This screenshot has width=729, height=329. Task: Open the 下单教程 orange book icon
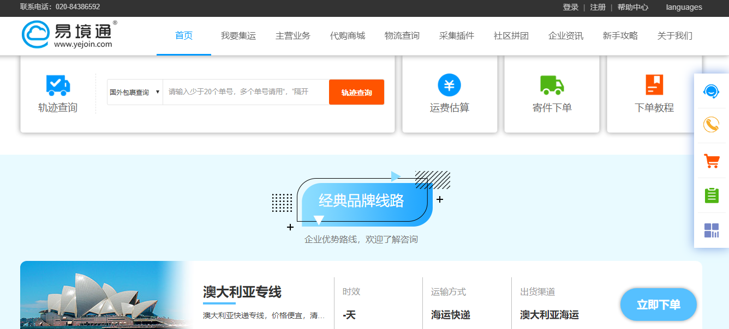654,85
